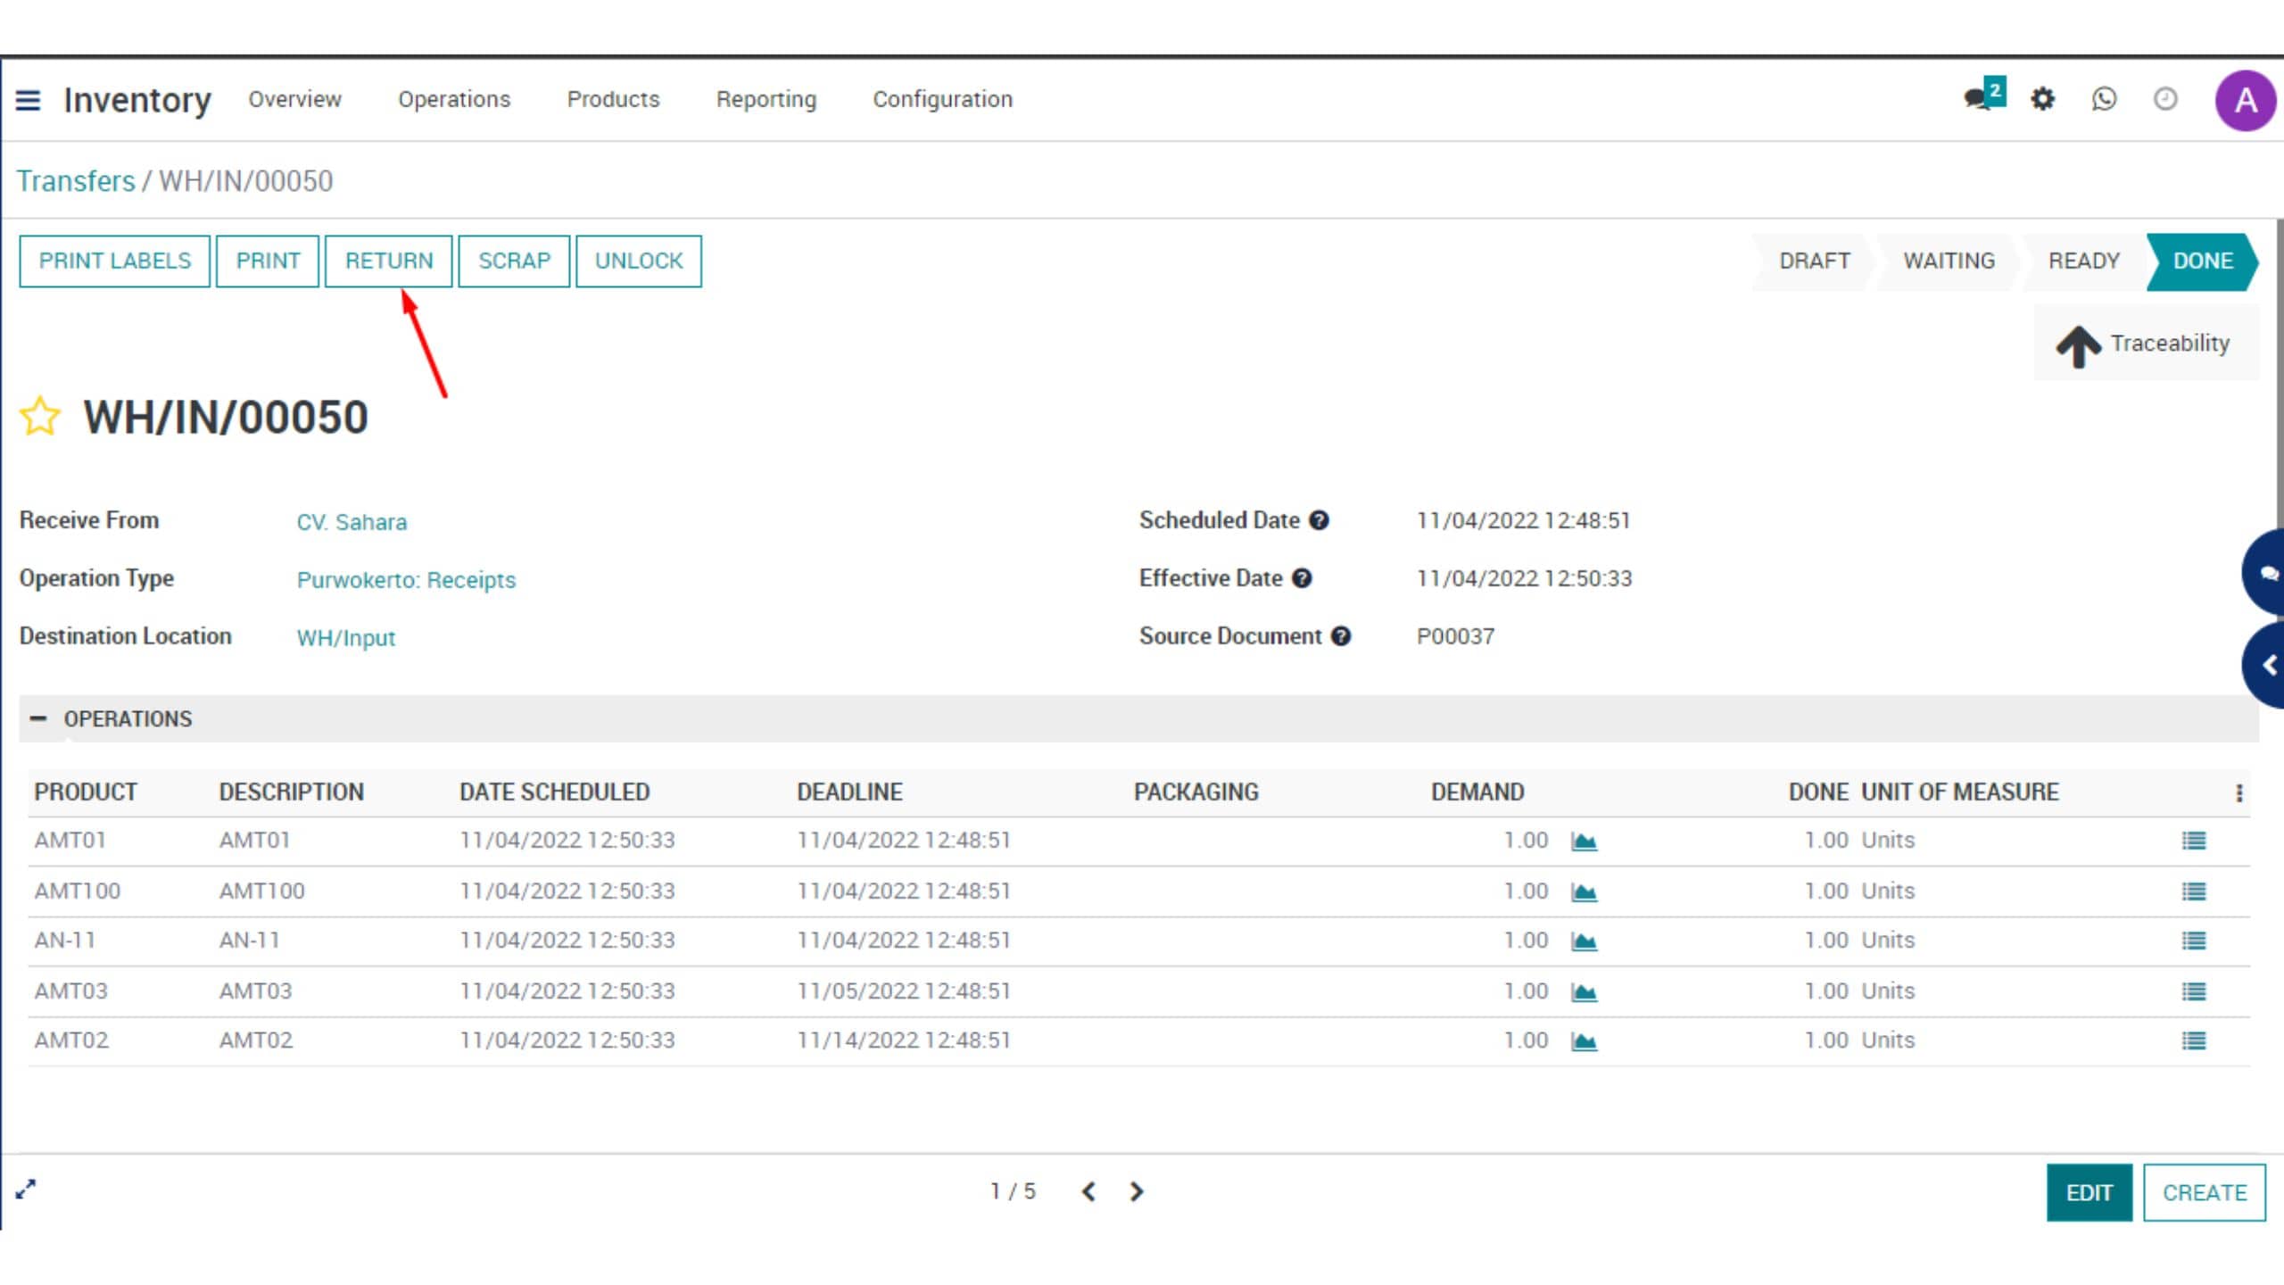Sort by PRODUCT column header
Image resolution: width=2284 pixels, height=1285 pixels.
tap(86, 792)
